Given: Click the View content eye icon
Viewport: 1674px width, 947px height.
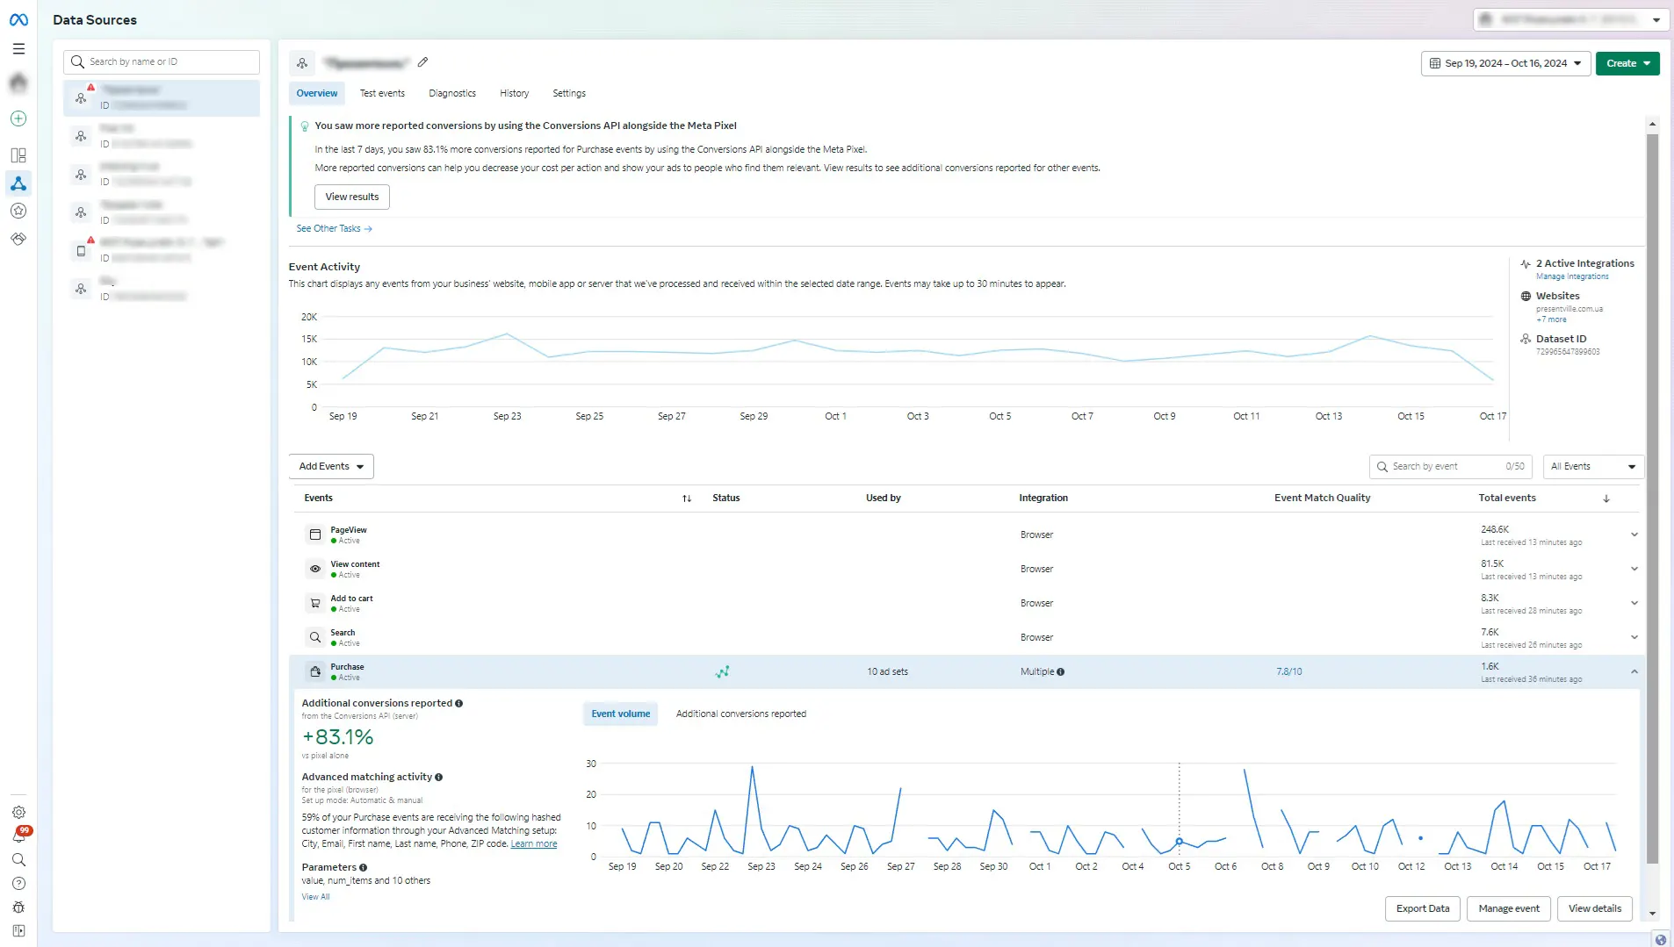Looking at the screenshot, I should (x=315, y=569).
